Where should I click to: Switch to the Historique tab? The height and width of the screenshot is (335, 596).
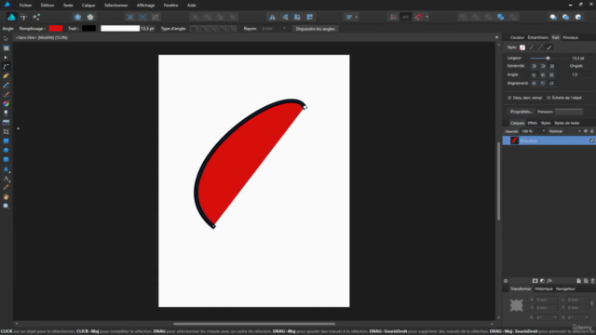[544, 289]
